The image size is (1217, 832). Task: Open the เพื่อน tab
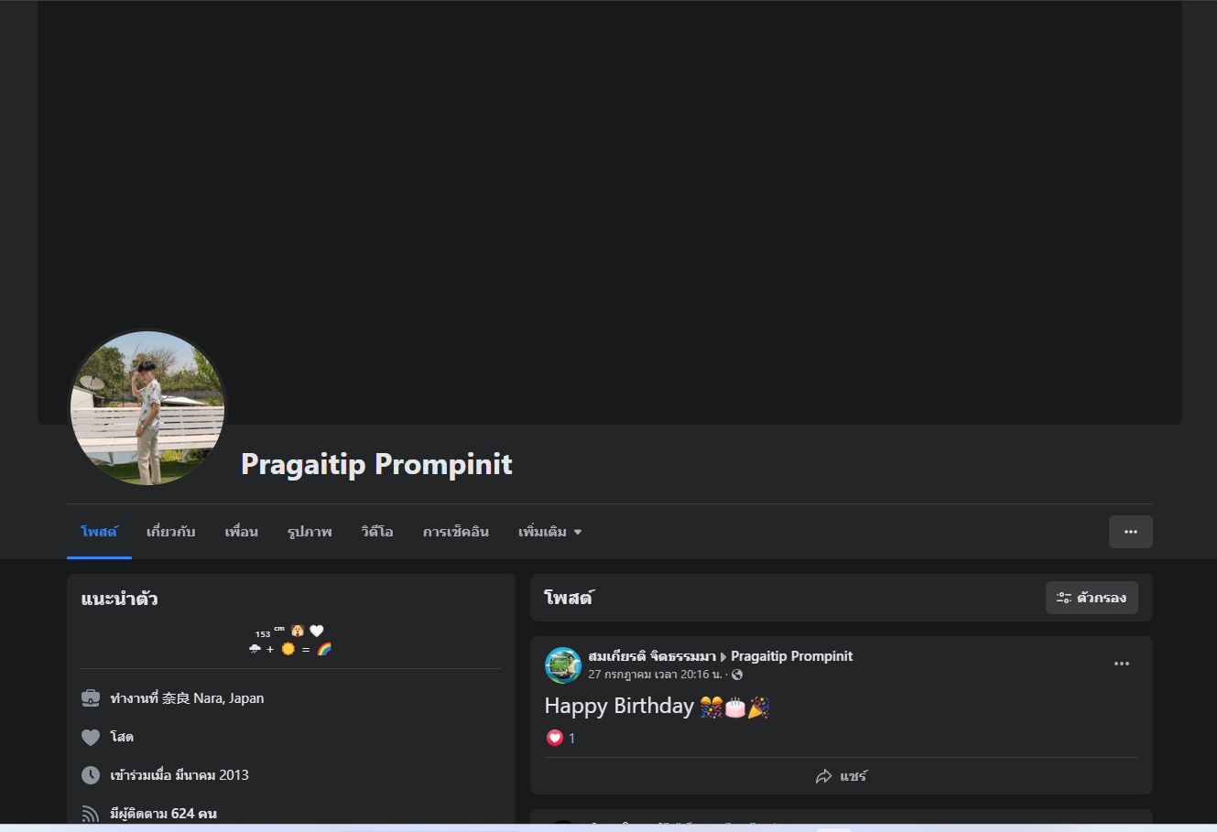[242, 532]
